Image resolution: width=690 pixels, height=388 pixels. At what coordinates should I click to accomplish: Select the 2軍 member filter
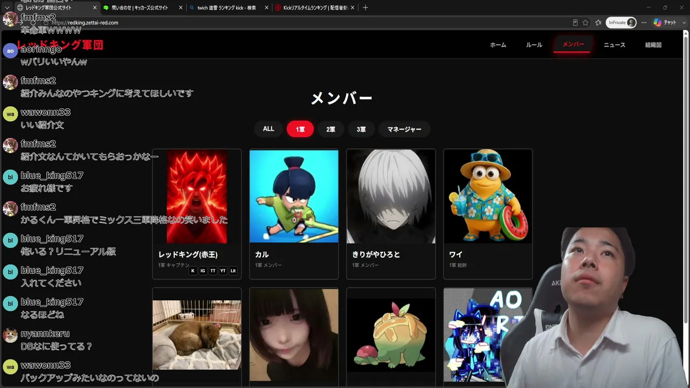330,129
